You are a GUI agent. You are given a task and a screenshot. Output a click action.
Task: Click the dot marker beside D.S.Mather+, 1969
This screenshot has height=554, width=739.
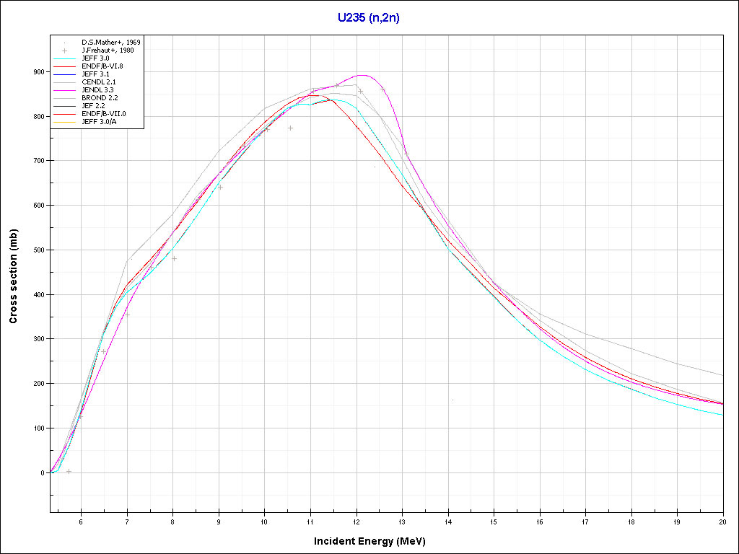pyautogui.click(x=65, y=43)
